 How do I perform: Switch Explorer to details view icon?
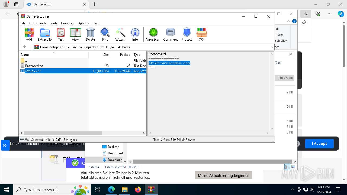287,167
